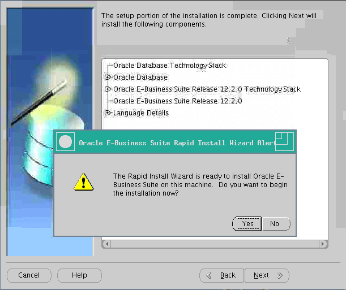Proceed using the Next button

pyautogui.click(x=266, y=275)
